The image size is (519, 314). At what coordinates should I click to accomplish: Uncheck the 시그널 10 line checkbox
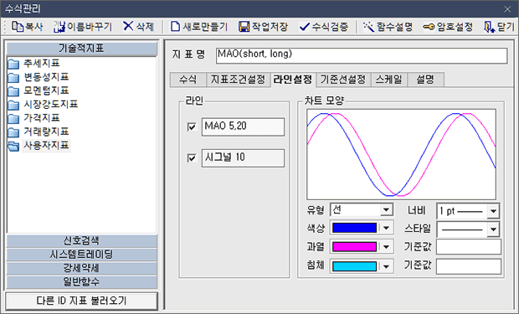(x=192, y=158)
